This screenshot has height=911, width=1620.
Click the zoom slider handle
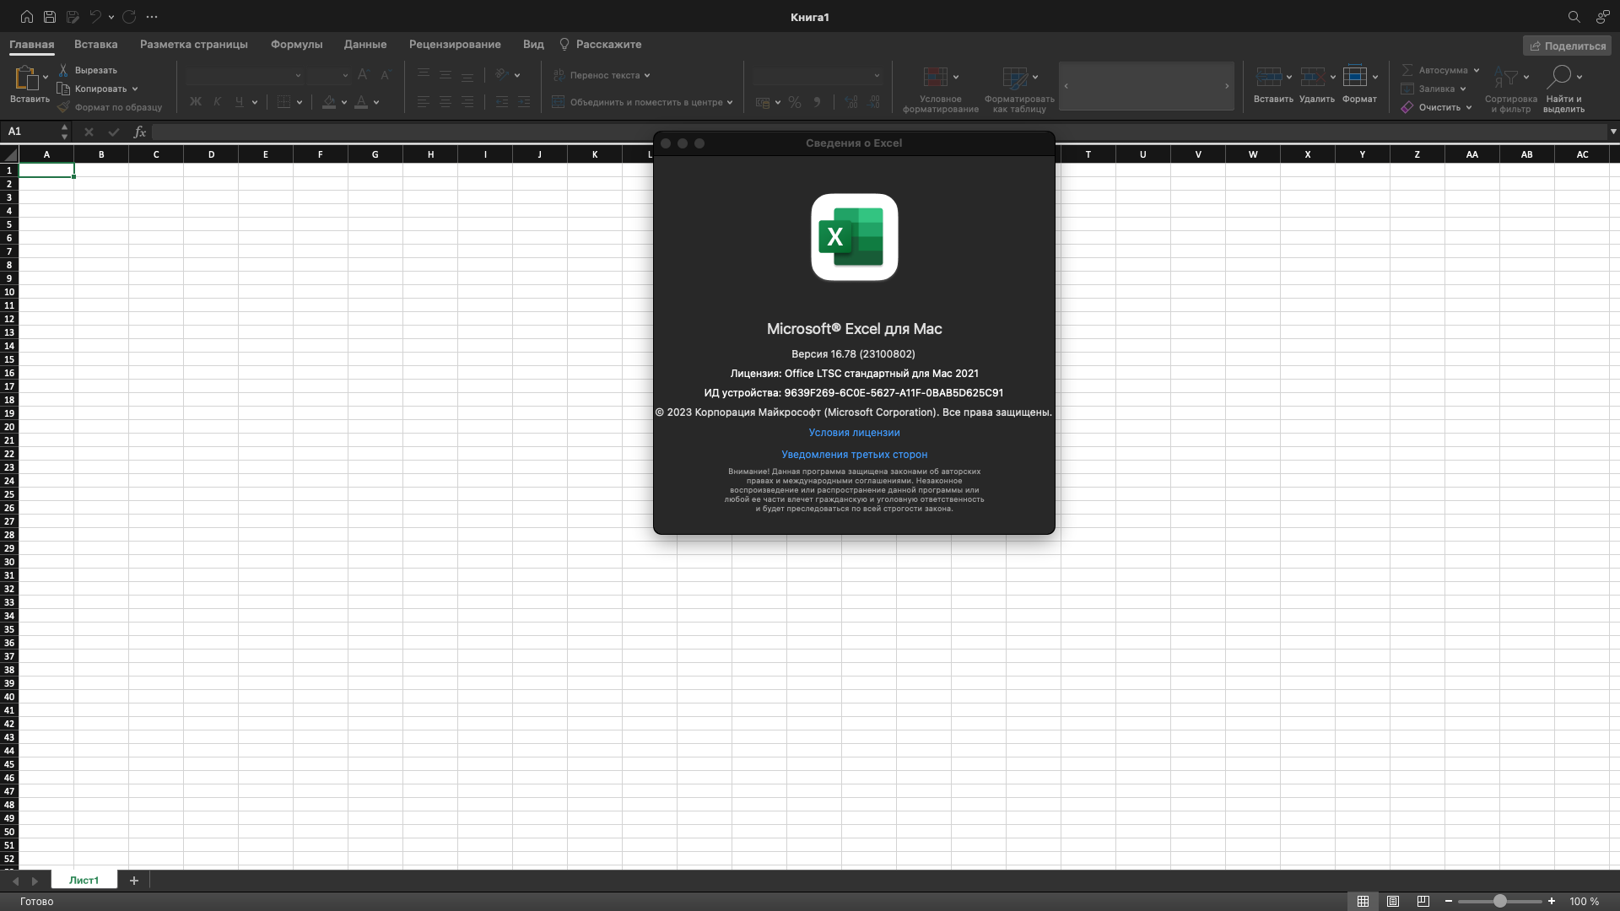(x=1499, y=902)
